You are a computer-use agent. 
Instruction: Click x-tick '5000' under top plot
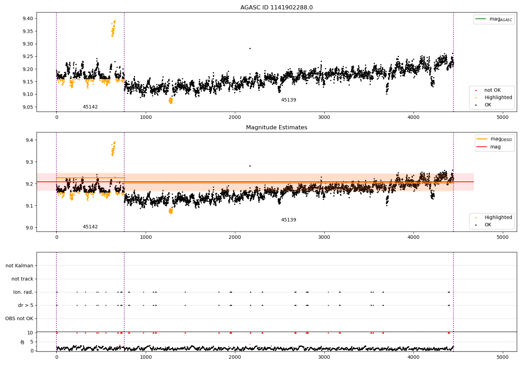(503, 117)
